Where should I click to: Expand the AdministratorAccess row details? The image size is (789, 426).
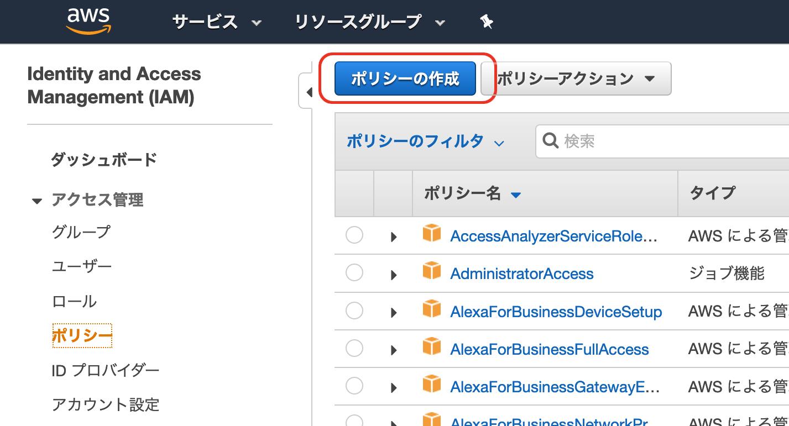(x=394, y=275)
